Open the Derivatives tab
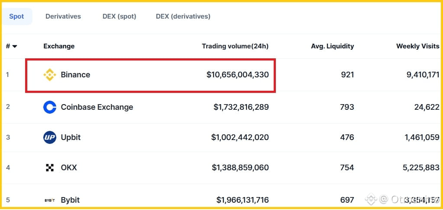443x210 pixels. coord(63,16)
